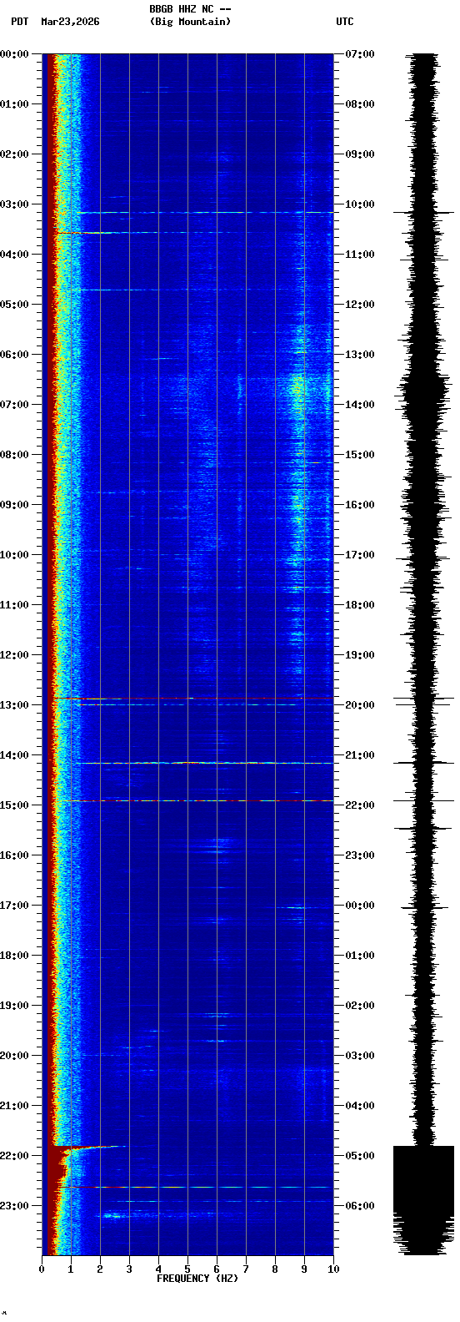
Task: Click frequency axis tick label "1"
Action: [x=71, y=1269]
